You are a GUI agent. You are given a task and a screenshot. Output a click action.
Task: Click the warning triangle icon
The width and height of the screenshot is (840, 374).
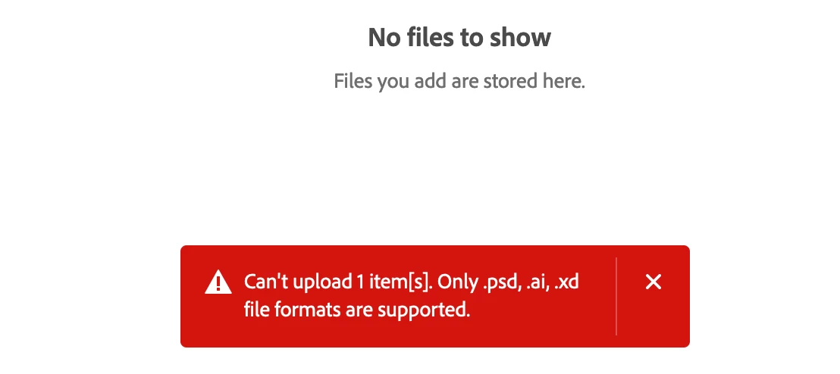click(218, 282)
